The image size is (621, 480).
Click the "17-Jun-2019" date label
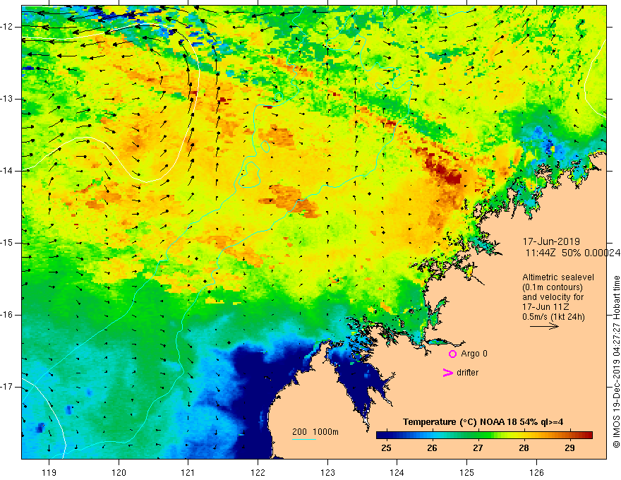coord(551,241)
